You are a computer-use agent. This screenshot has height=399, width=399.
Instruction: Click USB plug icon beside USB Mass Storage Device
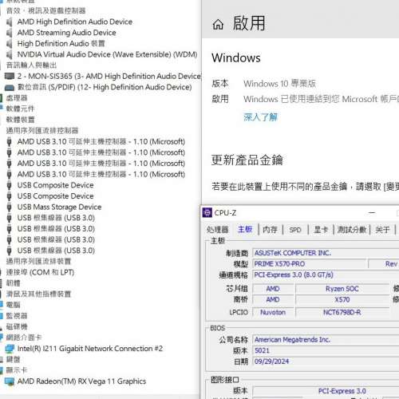click(10, 207)
